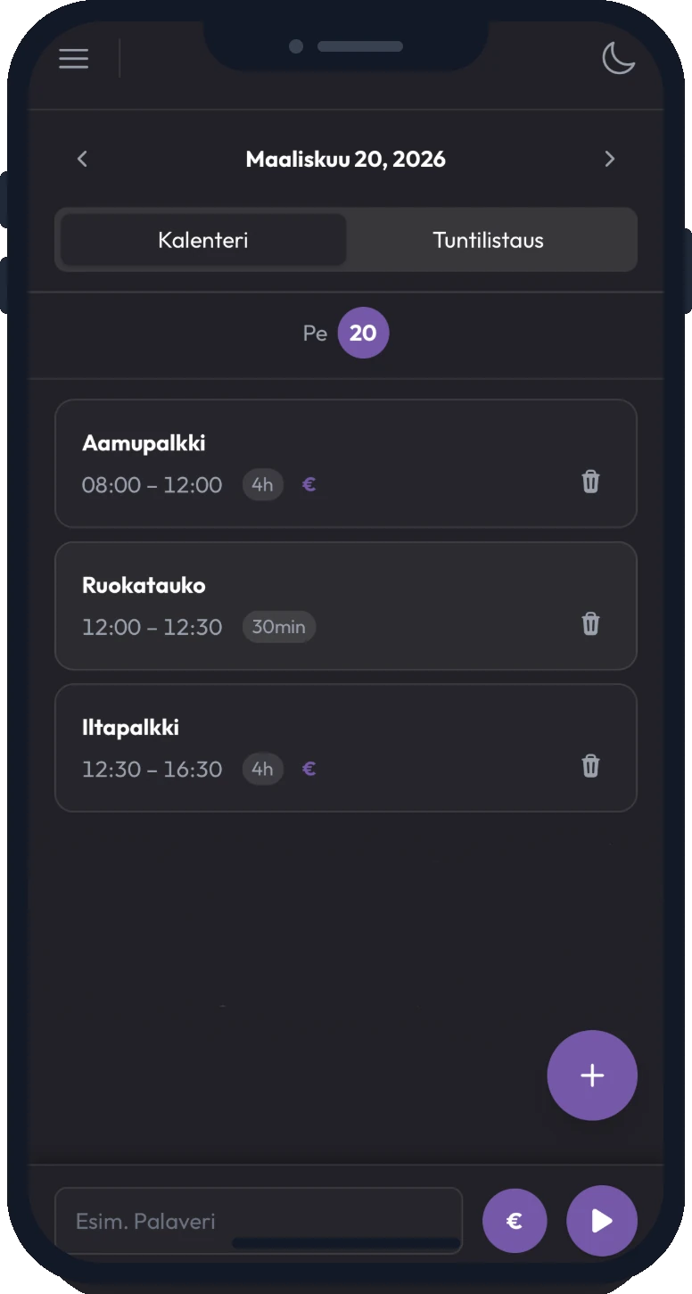Start the timer with the play button

601,1221
